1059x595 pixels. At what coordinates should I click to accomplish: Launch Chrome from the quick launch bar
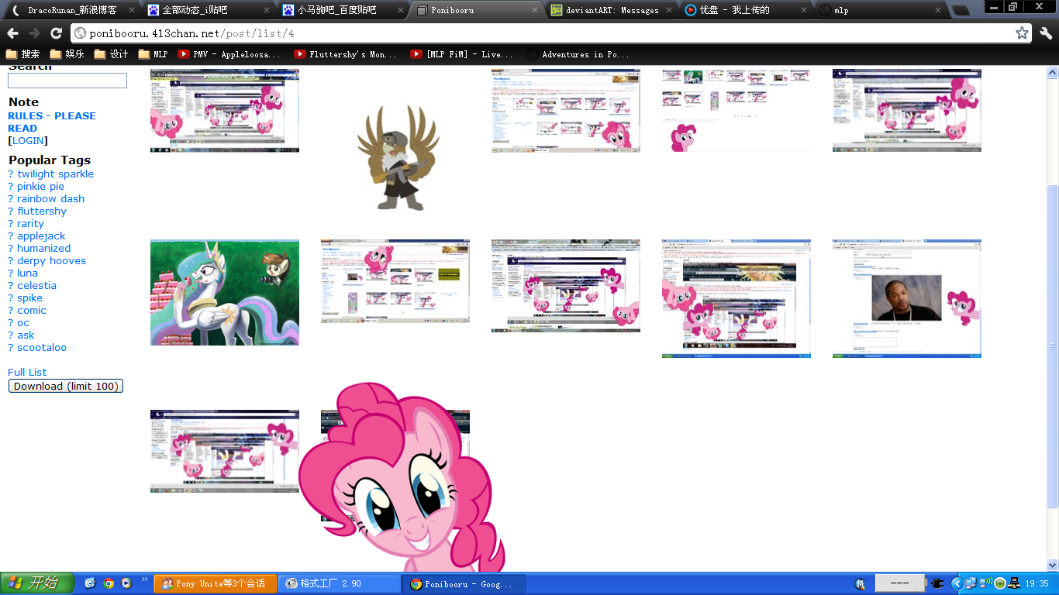point(109,583)
